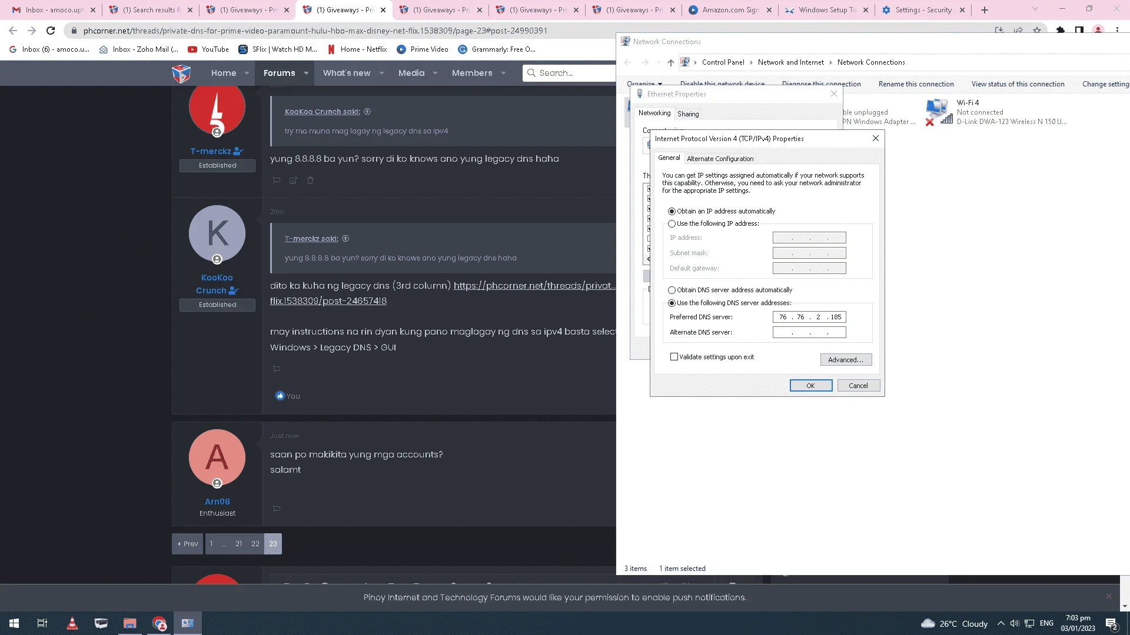Select Use the following DNS server addresses

[672, 303]
